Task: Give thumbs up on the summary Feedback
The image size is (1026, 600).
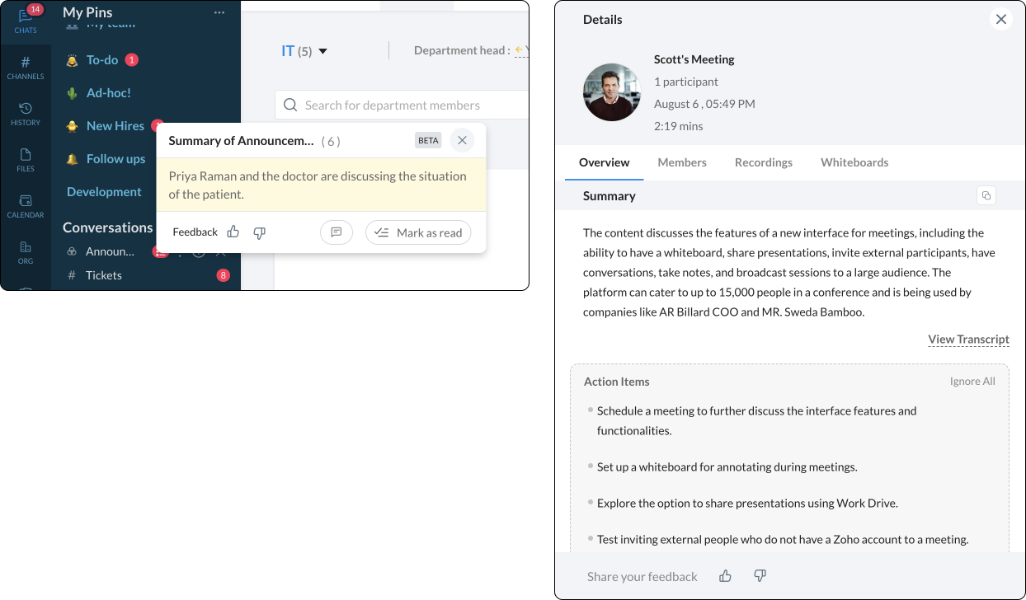Action: click(233, 232)
